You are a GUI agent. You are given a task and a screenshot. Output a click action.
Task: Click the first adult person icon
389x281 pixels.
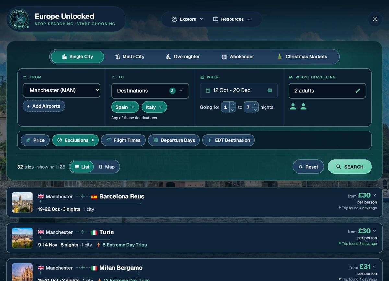[293, 106]
